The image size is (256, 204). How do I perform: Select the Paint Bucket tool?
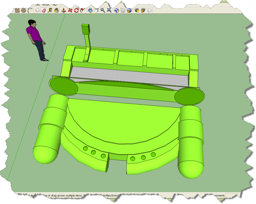[57, 11]
